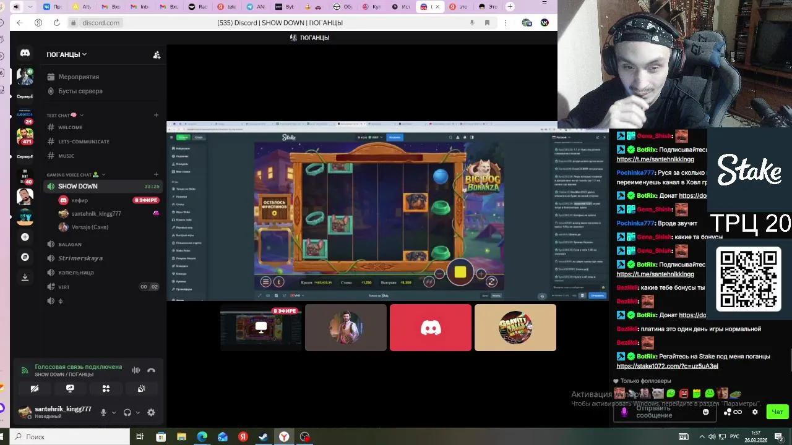Open a new browser tab
This screenshot has width=792, height=445.
(x=510, y=7)
